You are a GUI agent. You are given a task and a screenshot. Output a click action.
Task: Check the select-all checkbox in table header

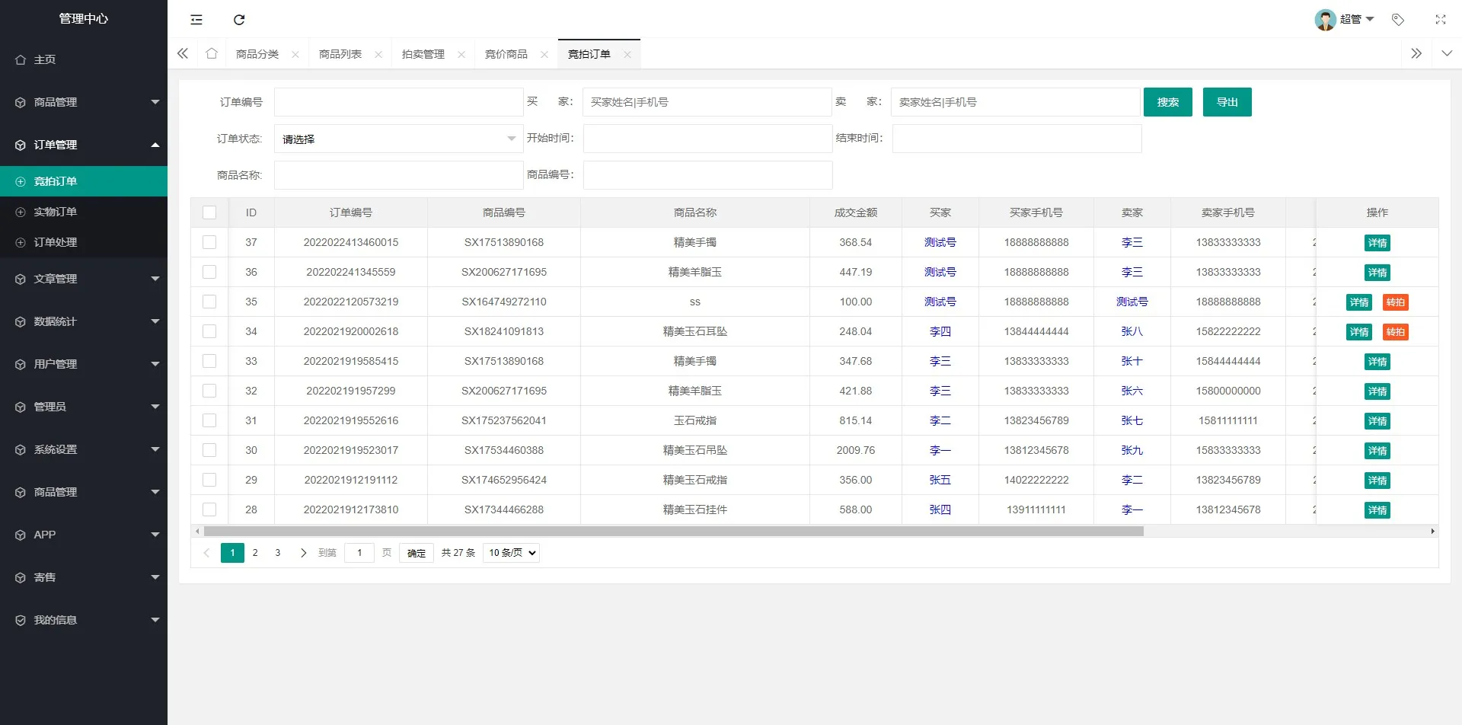coord(209,213)
